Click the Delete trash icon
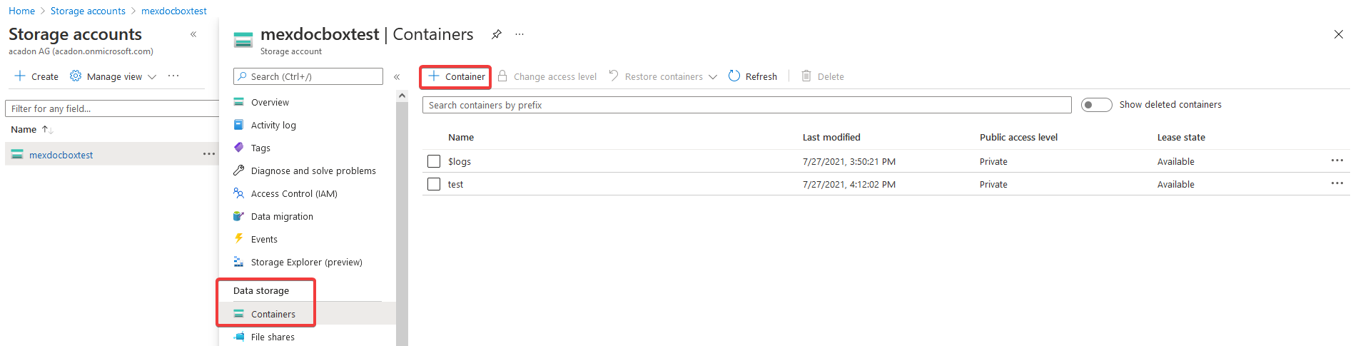The width and height of the screenshot is (1353, 346). point(806,76)
